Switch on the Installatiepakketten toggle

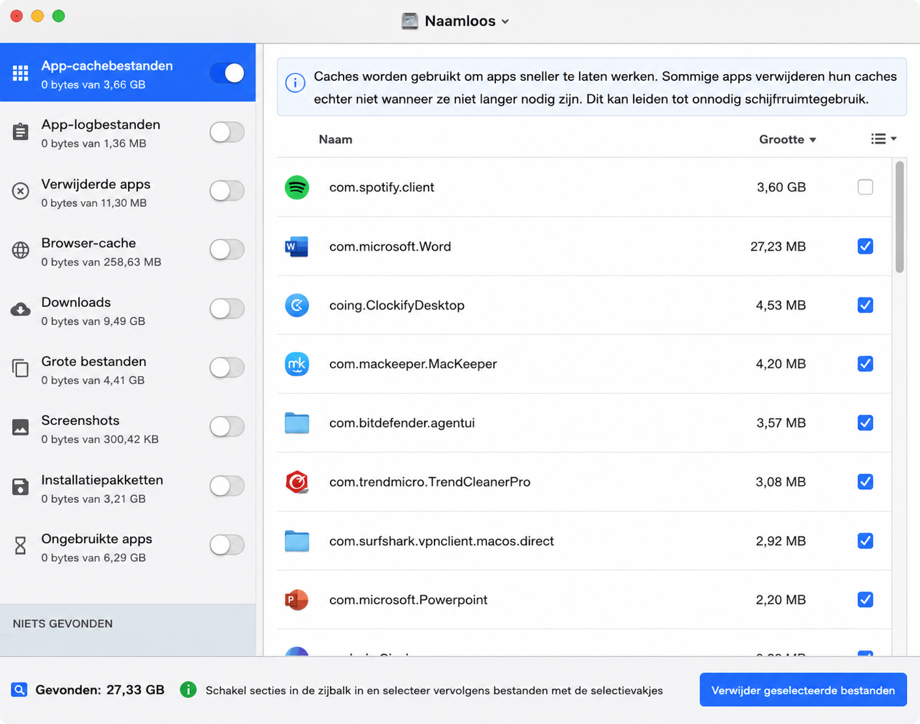227,487
